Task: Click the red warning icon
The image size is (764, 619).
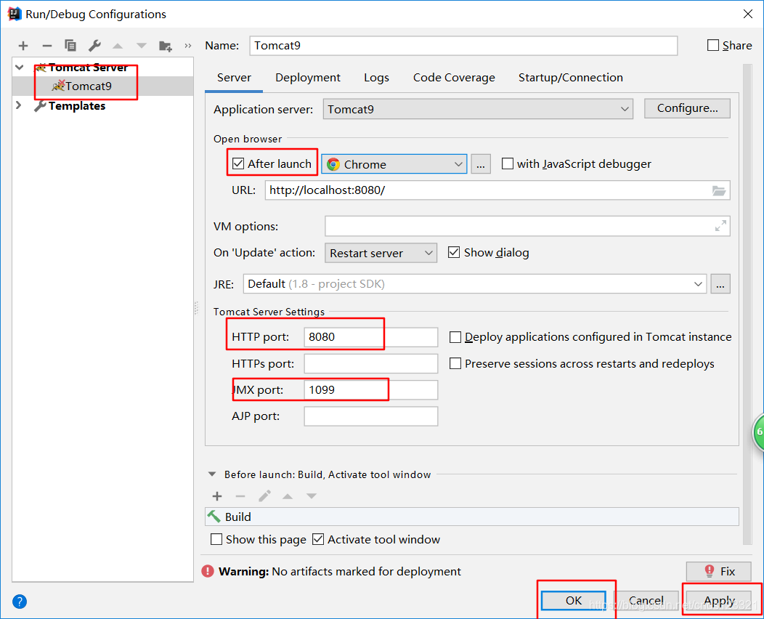Action: point(208,571)
